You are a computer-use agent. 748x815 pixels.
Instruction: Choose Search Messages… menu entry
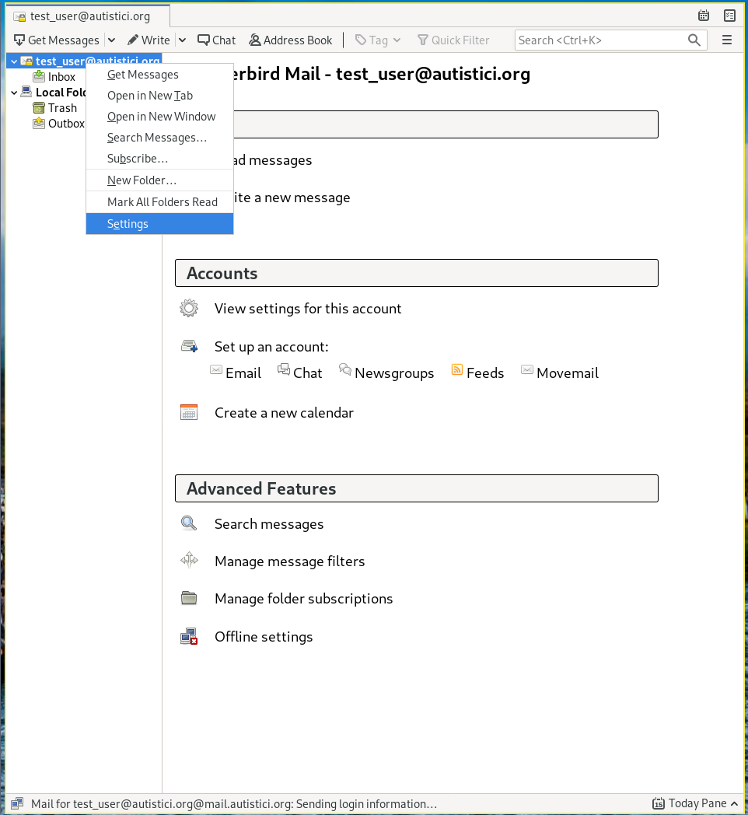click(x=159, y=138)
